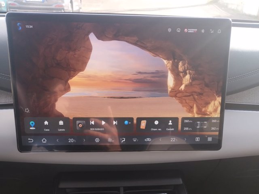
Task: Tap the back arrow in bottom bar
Action: pyautogui.click(x=30, y=140)
